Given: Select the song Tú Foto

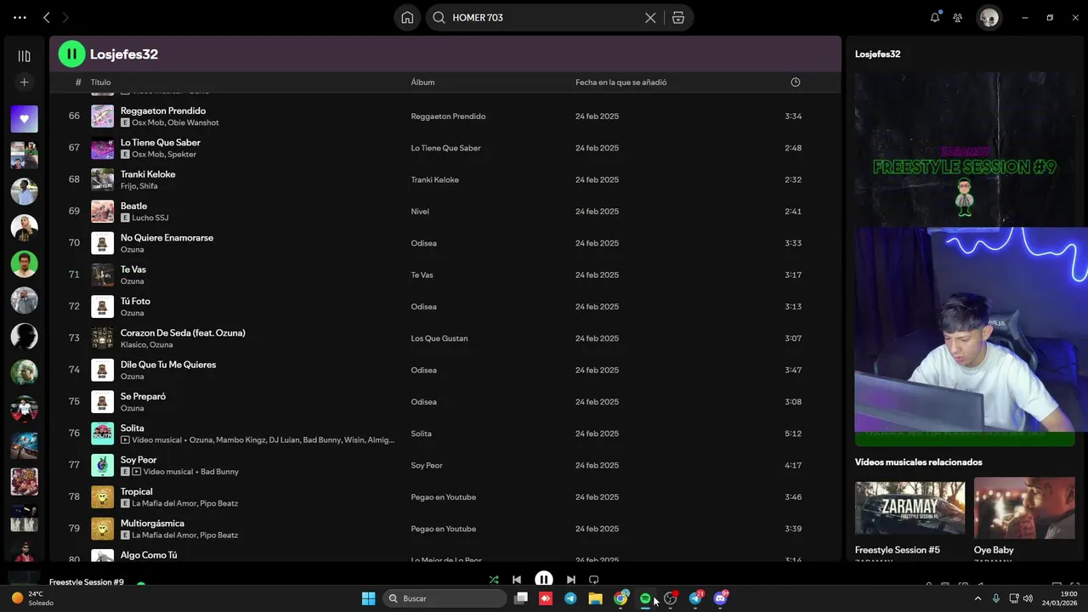Looking at the screenshot, I should 135,301.
